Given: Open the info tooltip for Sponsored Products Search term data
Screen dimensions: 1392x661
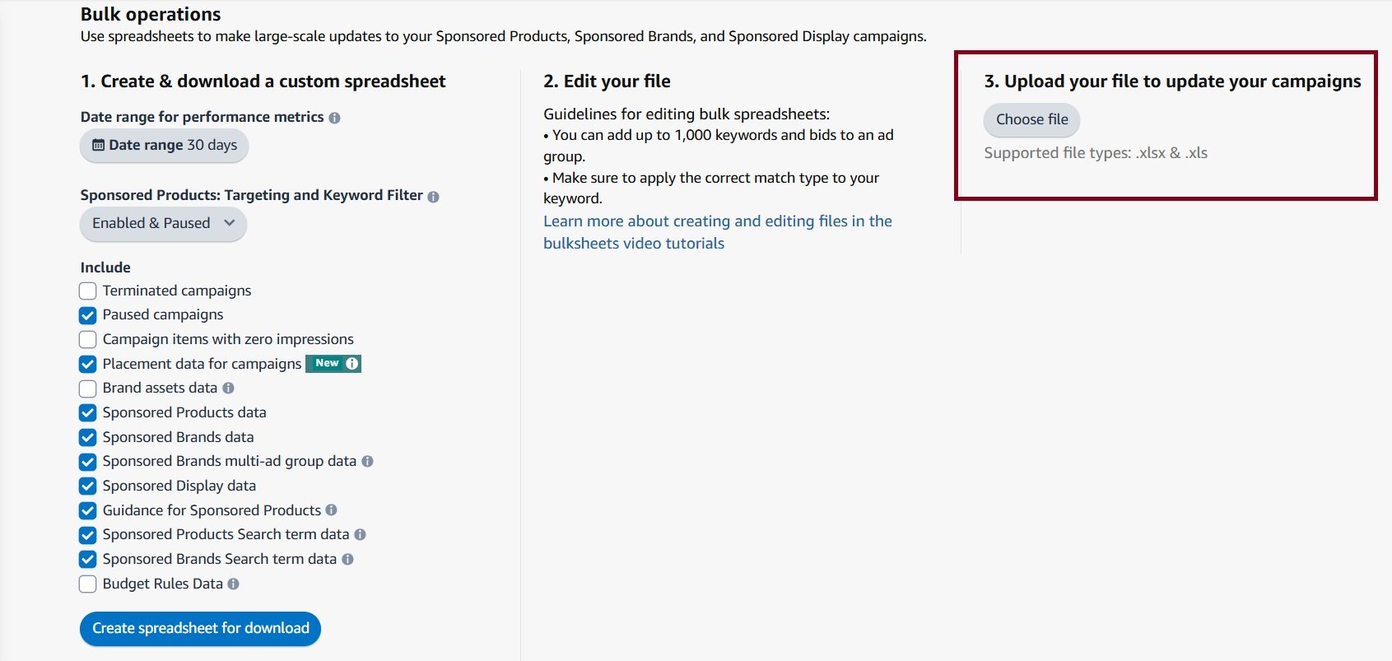Looking at the screenshot, I should click(x=360, y=534).
